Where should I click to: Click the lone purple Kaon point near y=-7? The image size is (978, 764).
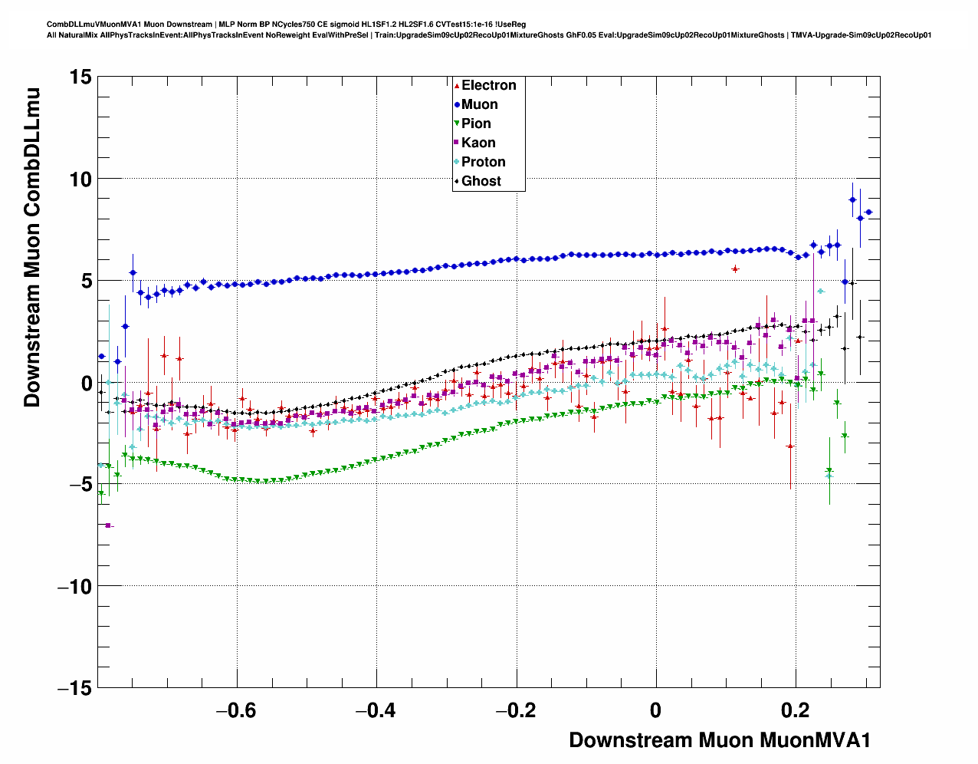(108, 525)
